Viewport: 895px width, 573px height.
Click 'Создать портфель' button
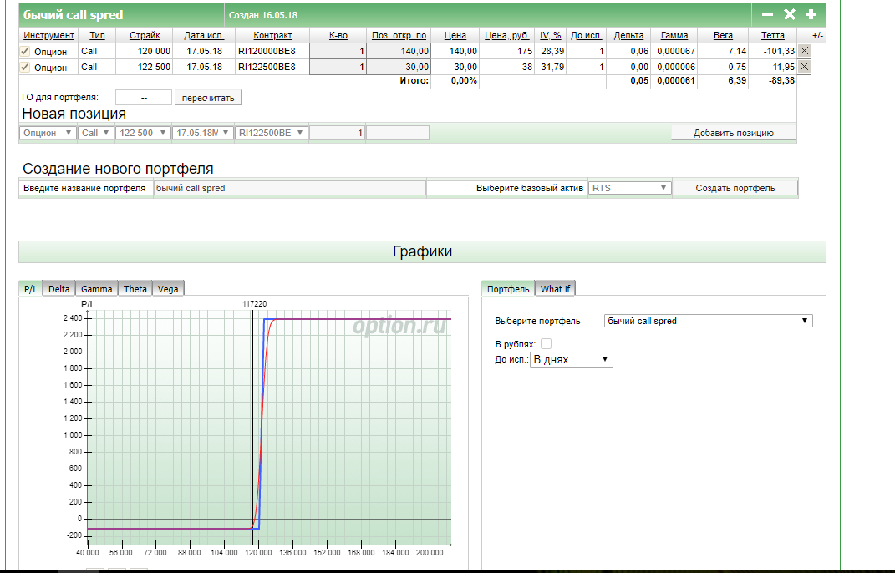point(735,188)
